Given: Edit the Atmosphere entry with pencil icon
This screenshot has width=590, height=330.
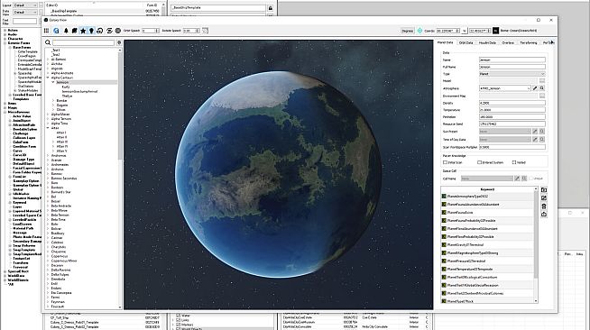Looking at the screenshot, I should pos(535,88).
